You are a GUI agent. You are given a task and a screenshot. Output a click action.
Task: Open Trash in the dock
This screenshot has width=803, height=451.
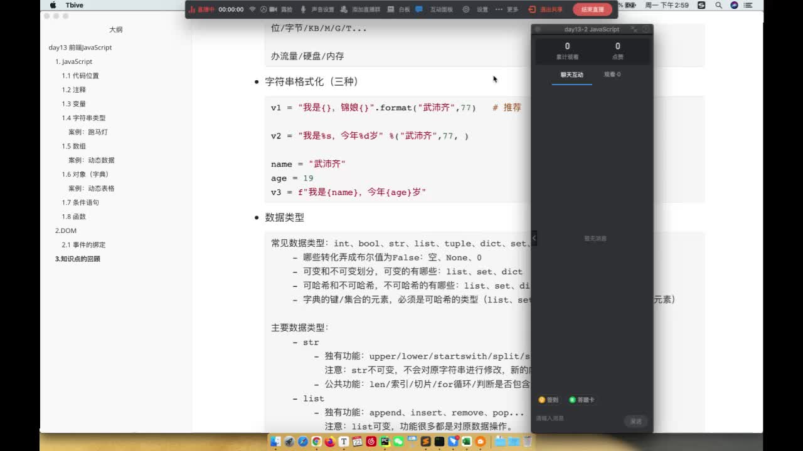(x=528, y=441)
